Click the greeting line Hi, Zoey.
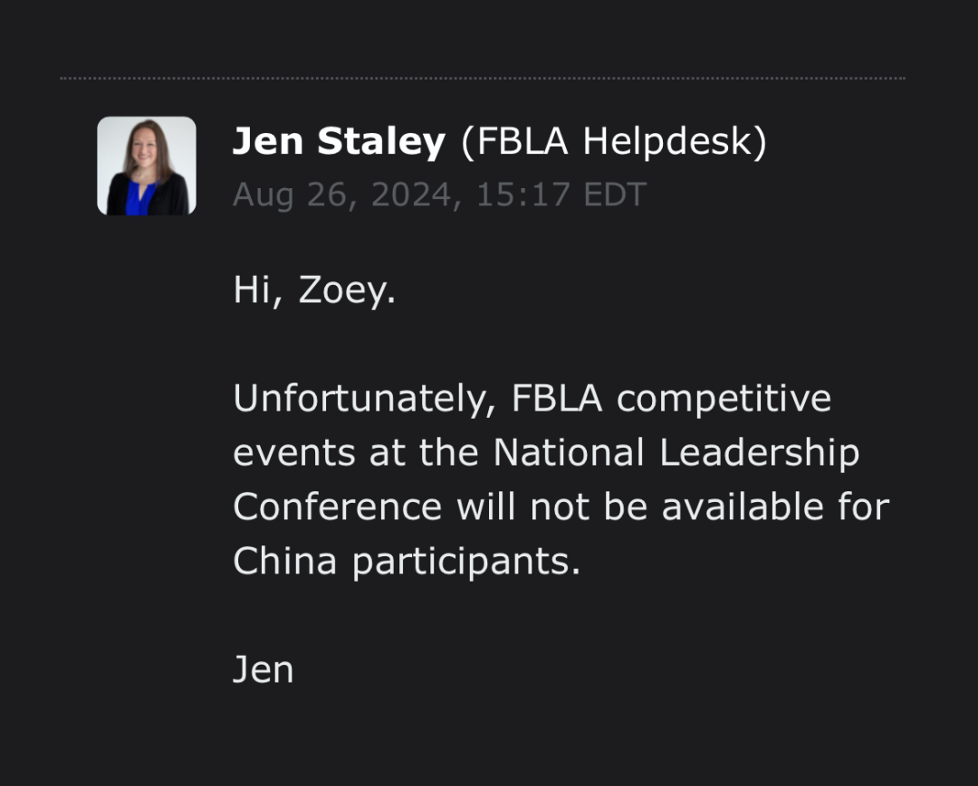Image resolution: width=978 pixels, height=786 pixels. pyautogui.click(x=314, y=291)
